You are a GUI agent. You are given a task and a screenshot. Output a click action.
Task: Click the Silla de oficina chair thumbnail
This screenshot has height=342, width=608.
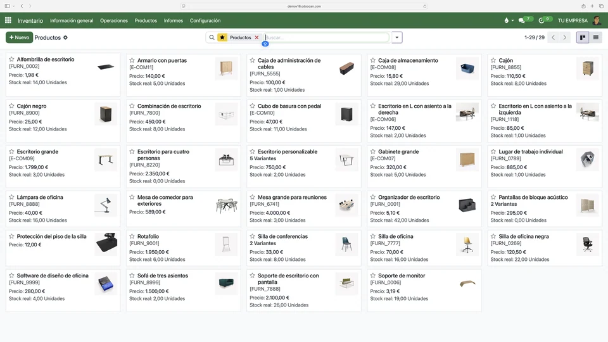467,244
